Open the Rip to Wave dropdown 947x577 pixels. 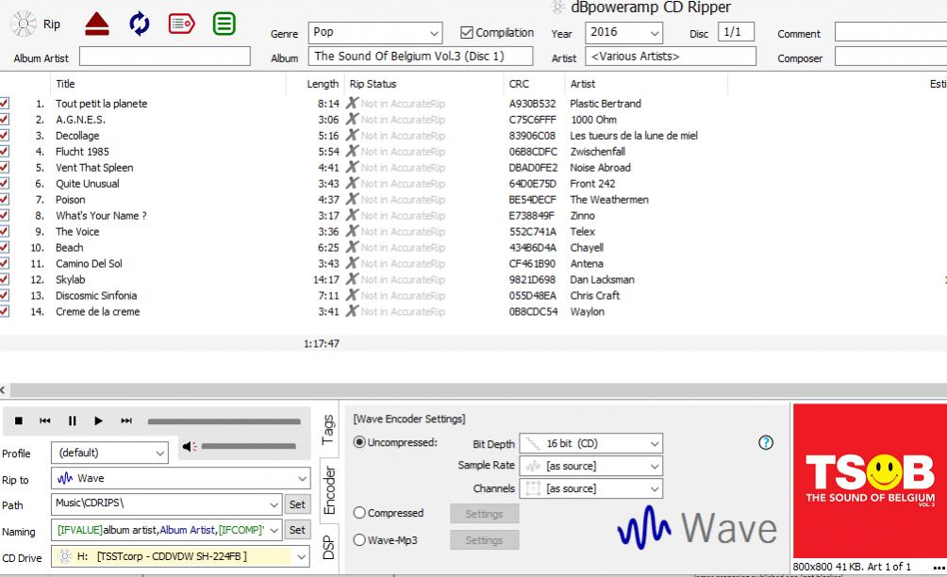click(300, 479)
